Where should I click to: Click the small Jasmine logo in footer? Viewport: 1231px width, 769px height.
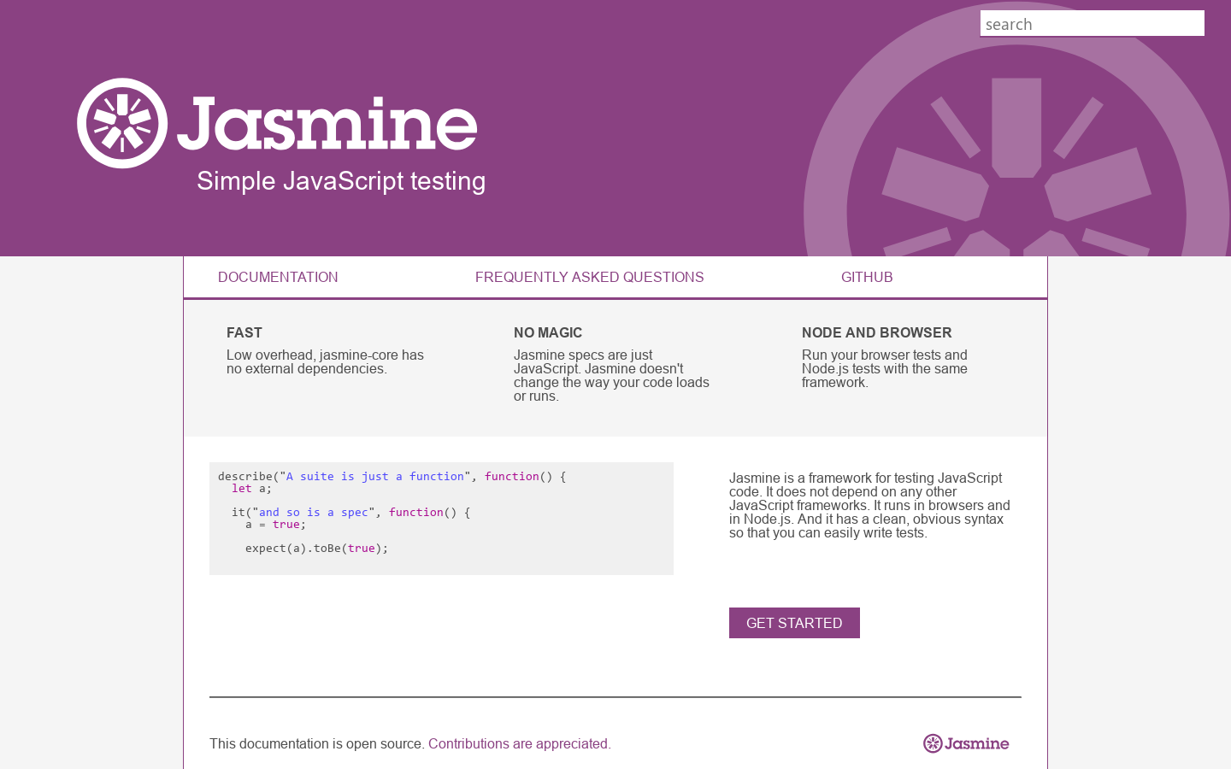tap(966, 743)
